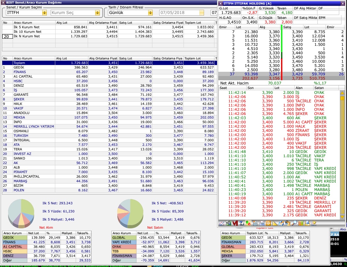Click the Net Satım pie chart
Screen dimensions: 347x267
click(130, 213)
